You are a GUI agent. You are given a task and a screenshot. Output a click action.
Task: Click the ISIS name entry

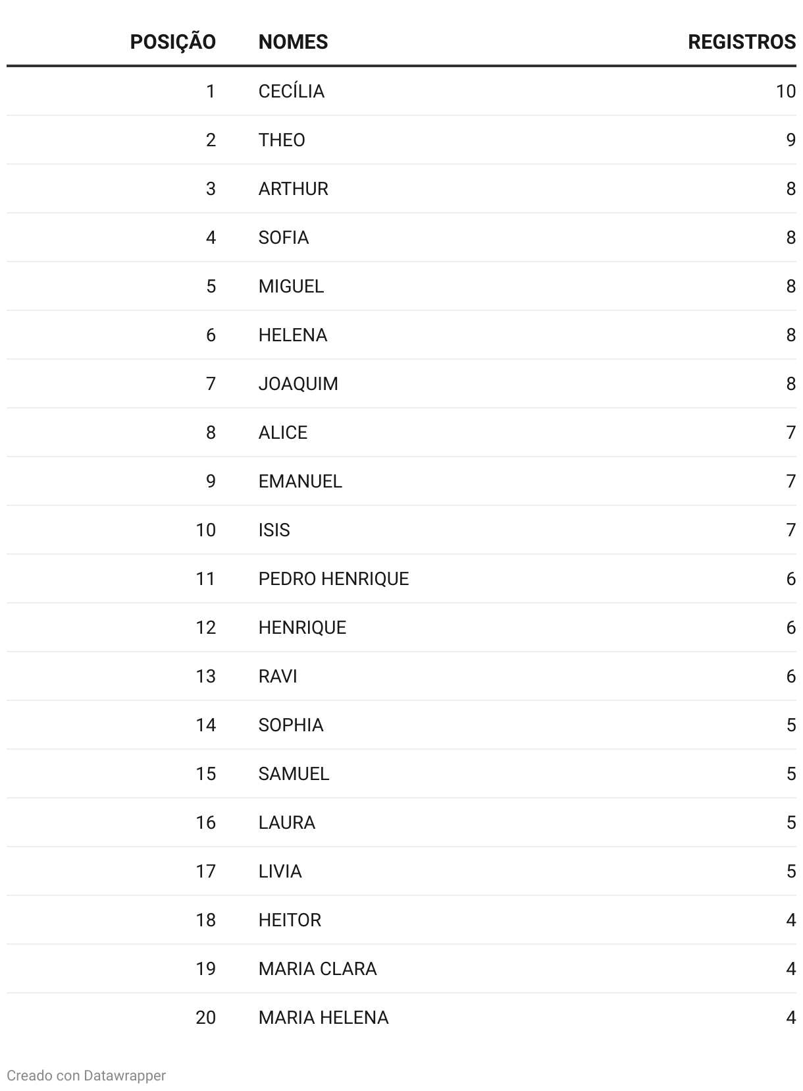[274, 530]
